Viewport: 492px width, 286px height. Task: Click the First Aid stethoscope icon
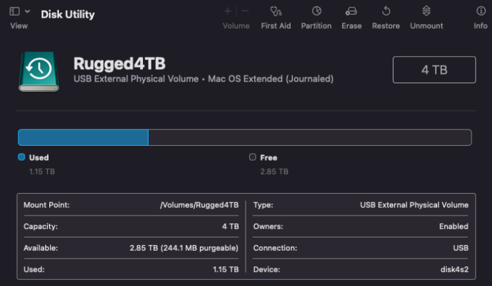click(x=275, y=11)
